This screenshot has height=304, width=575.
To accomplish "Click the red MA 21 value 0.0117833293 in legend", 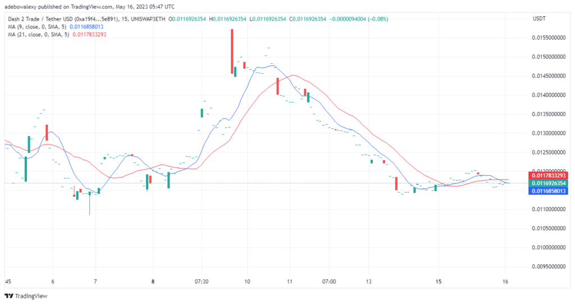I will tap(89, 34).
